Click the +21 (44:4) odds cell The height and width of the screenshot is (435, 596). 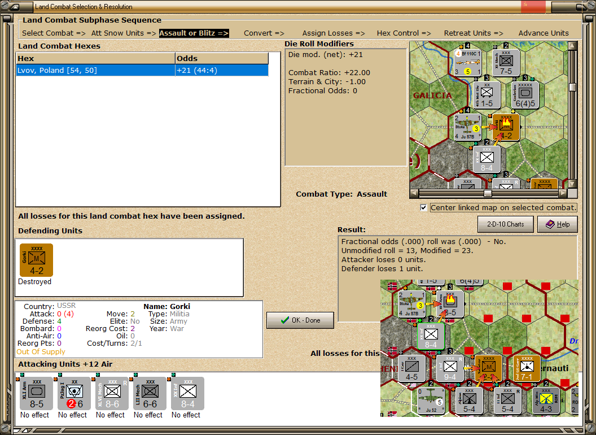[x=222, y=71]
